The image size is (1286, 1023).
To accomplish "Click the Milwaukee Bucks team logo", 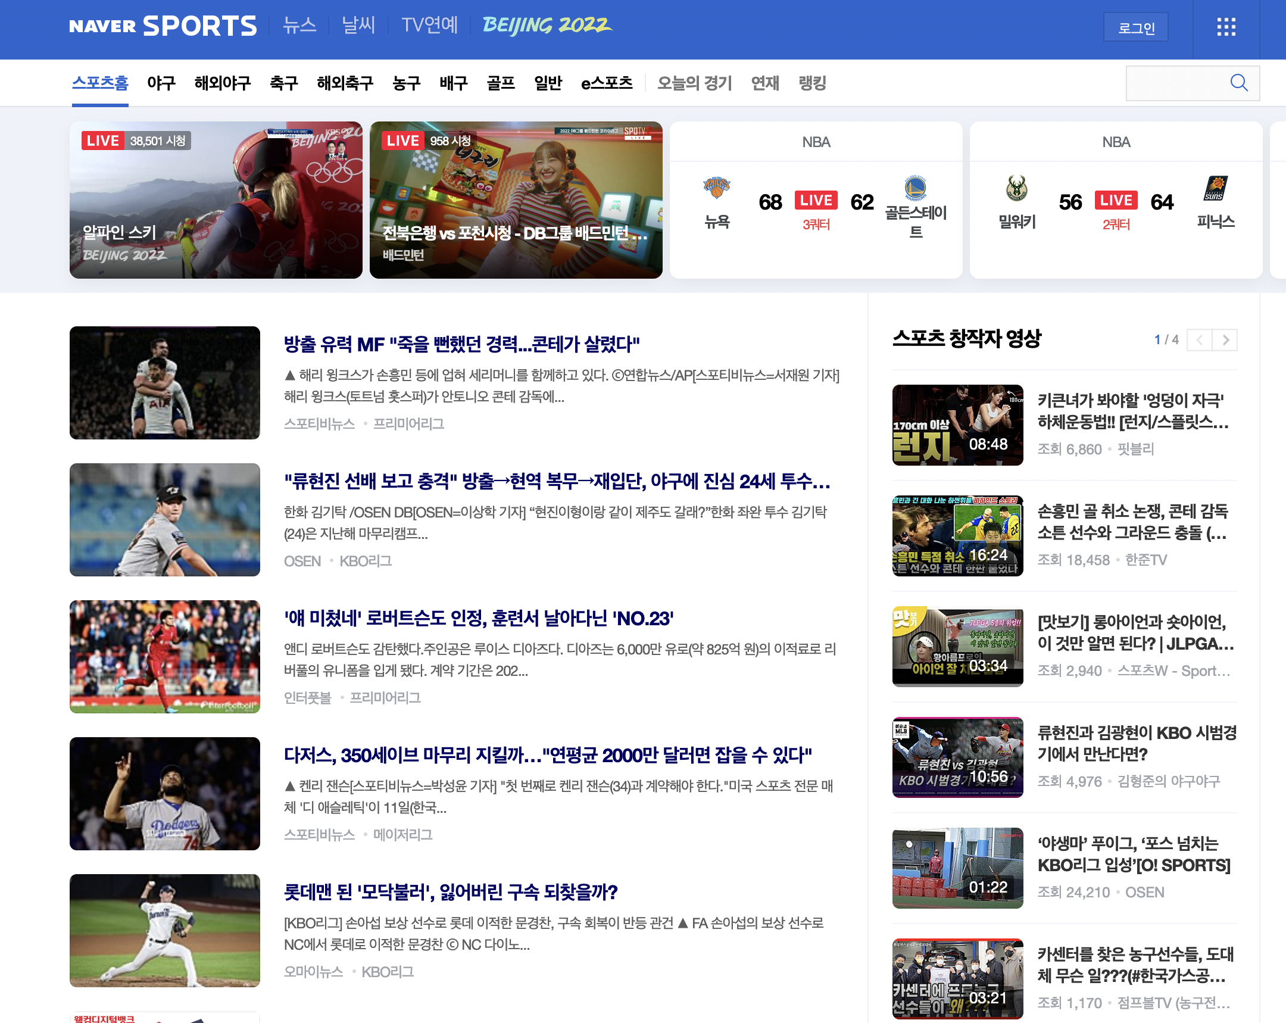I will [1016, 188].
